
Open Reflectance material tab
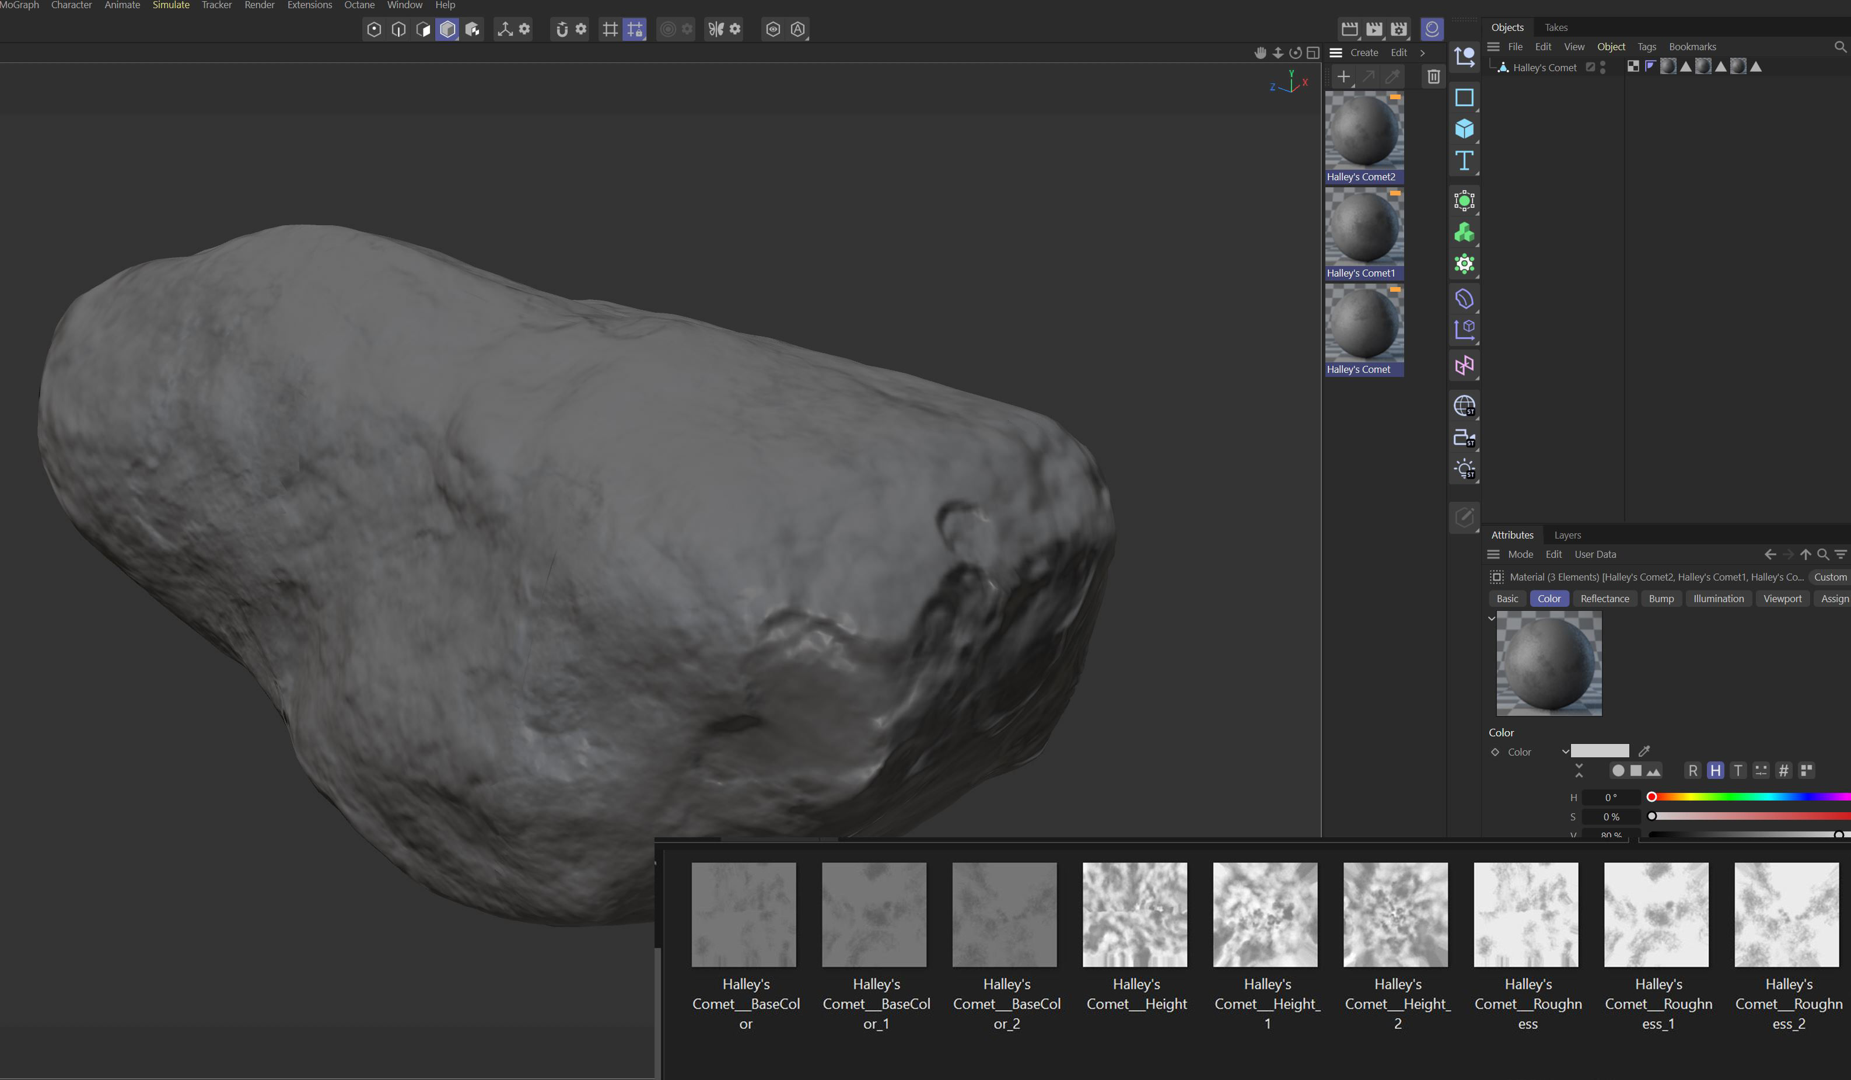coord(1604,599)
